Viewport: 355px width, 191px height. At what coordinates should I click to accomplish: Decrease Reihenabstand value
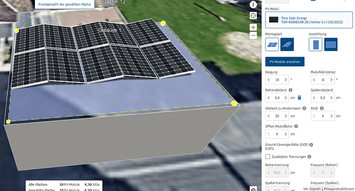click(x=269, y=98)
